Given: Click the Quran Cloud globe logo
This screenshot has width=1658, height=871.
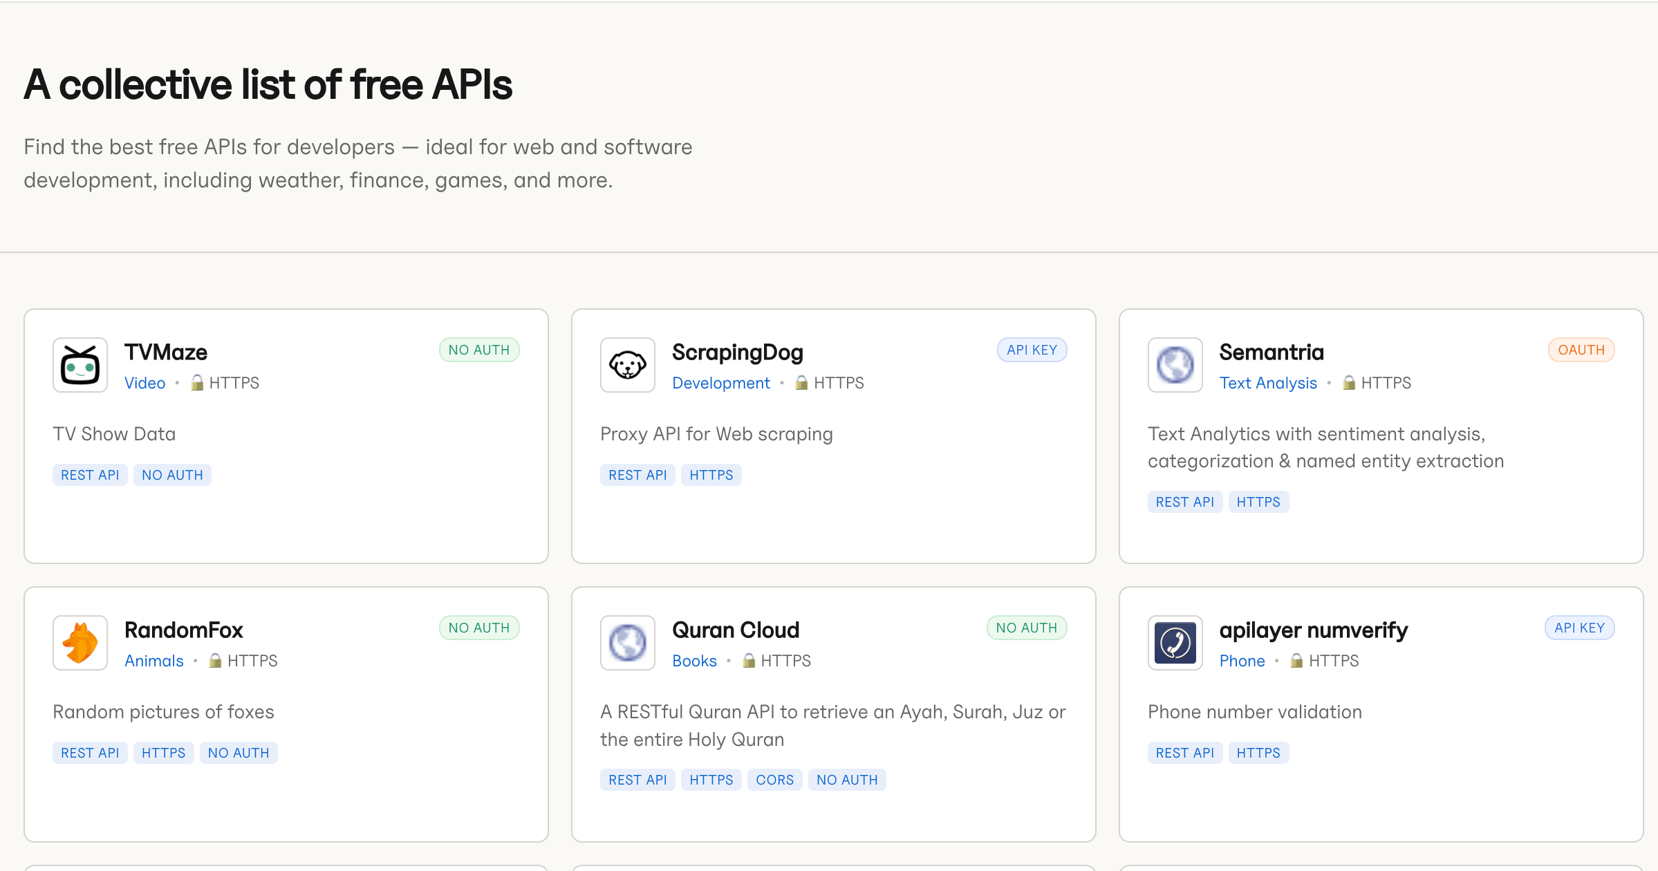Looking at the screenshot, I should pos(627,643).
